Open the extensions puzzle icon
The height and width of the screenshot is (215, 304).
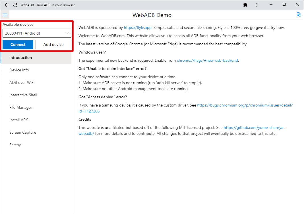245,5
